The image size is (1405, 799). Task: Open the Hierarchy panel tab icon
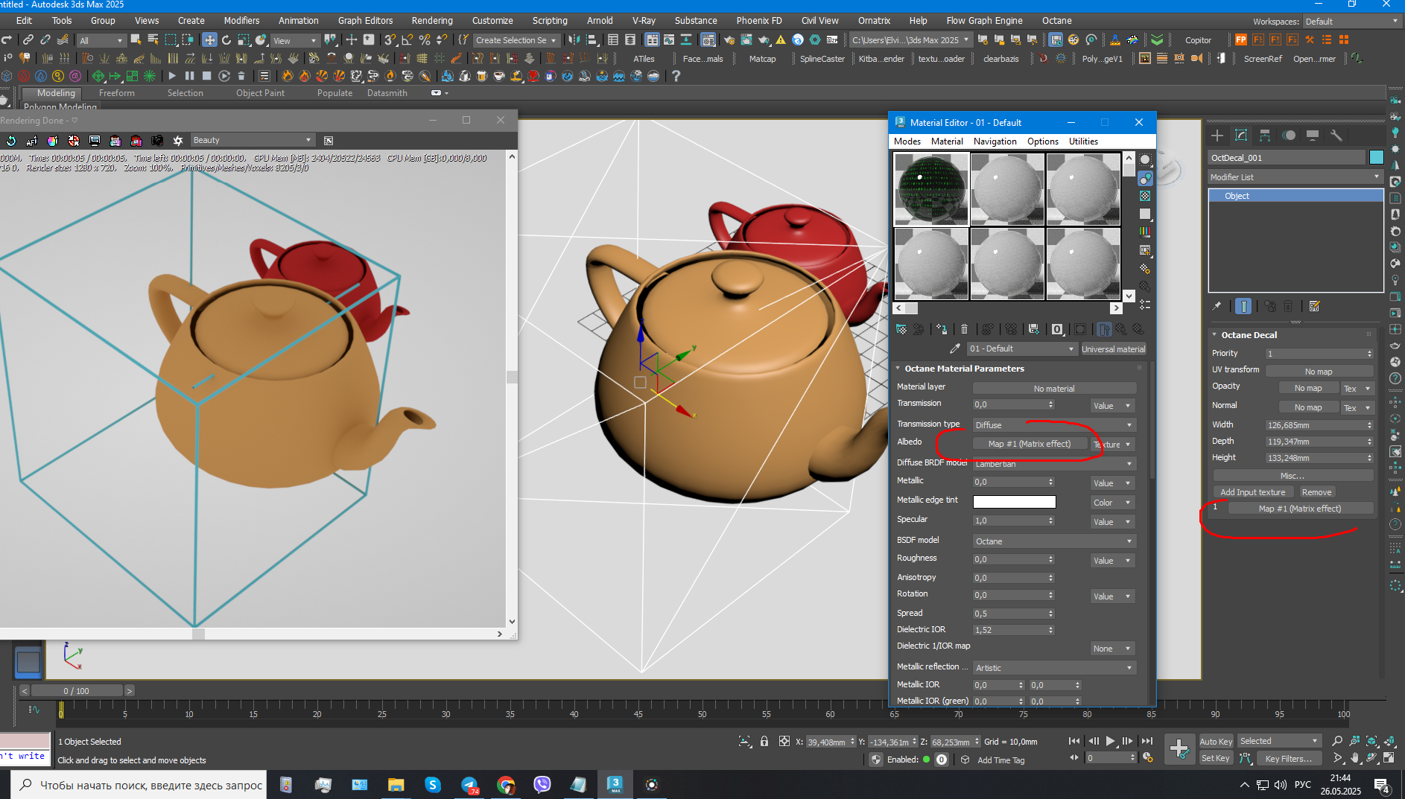[1264, 136]
